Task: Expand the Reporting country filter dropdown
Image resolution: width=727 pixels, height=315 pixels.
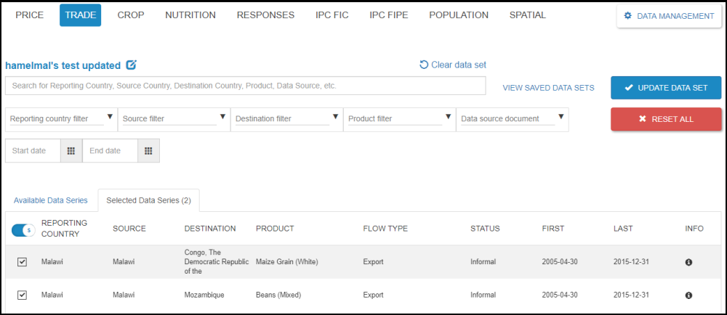Action: click(110, 116)
